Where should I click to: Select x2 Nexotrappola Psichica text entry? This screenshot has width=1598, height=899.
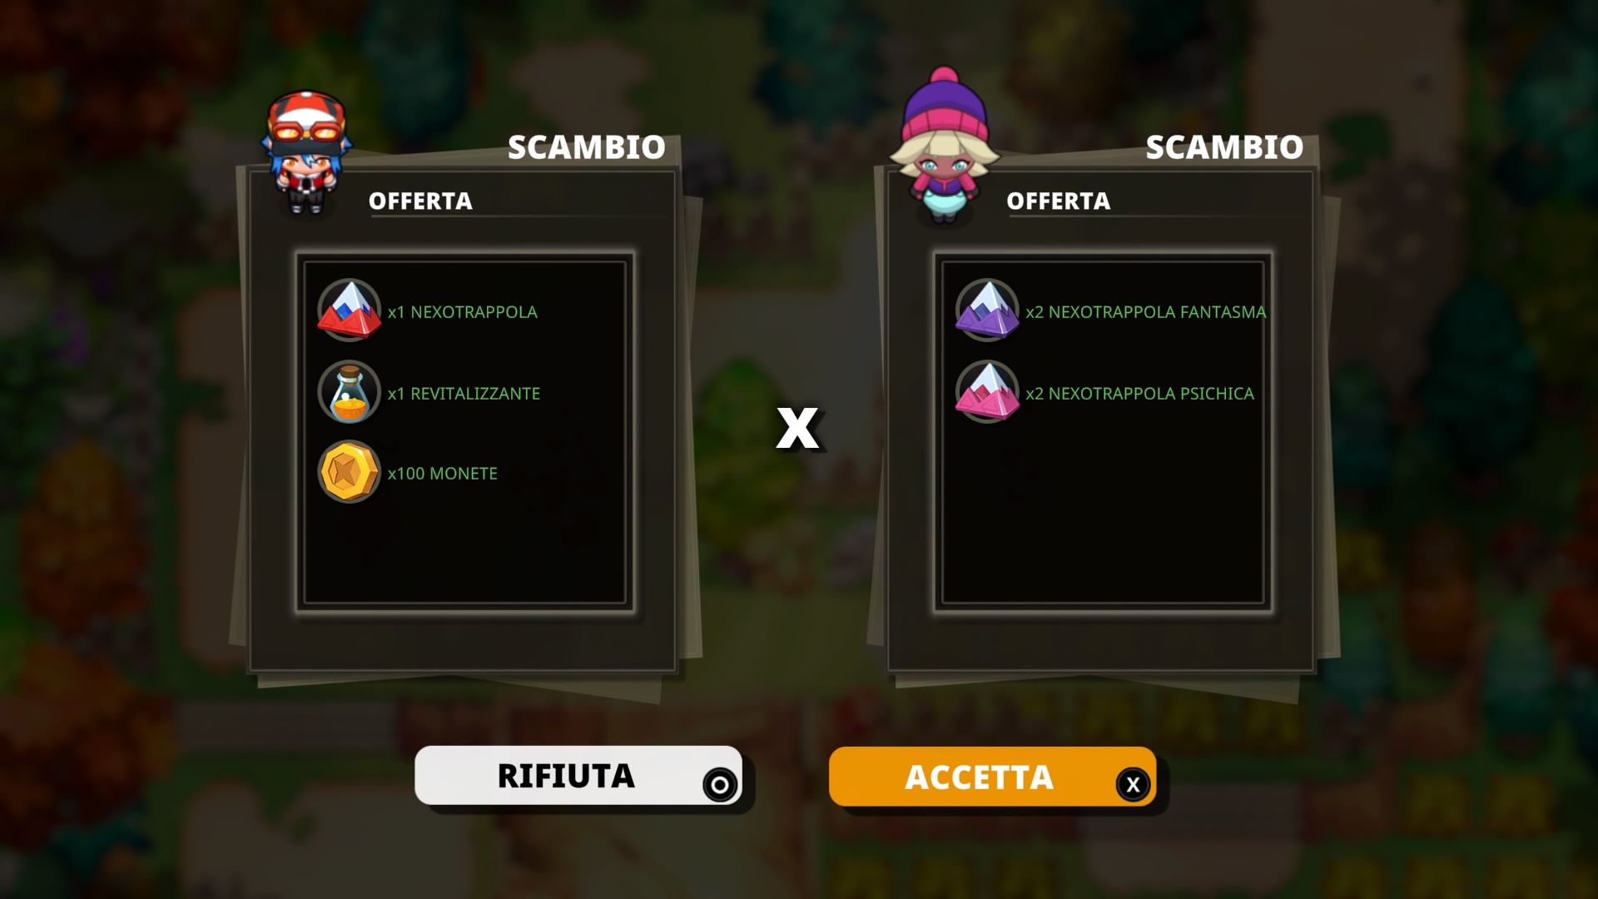(1139, 394)
